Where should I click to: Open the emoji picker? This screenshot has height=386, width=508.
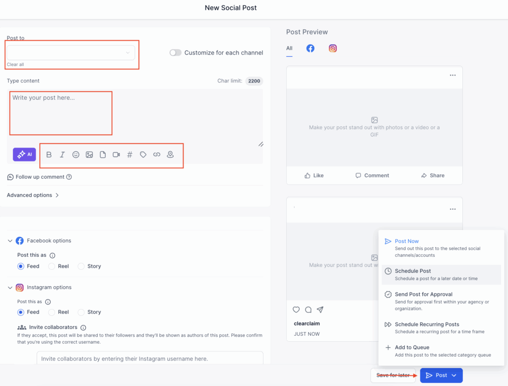76,154
